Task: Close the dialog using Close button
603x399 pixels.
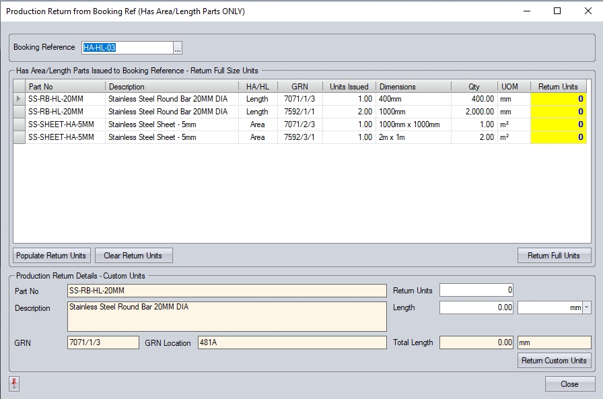Action: click(569, 384)
